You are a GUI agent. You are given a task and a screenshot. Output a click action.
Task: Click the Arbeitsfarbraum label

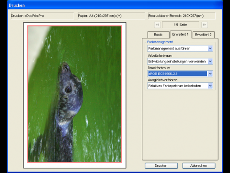point(160,55)
